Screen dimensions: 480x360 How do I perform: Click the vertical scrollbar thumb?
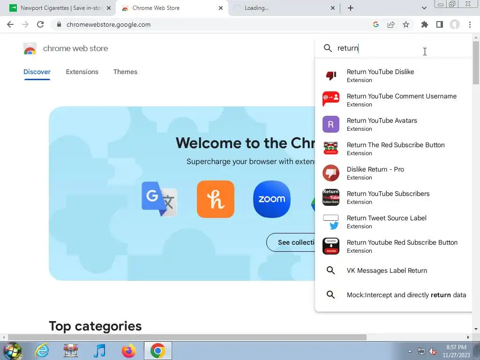tap(476, 62)
